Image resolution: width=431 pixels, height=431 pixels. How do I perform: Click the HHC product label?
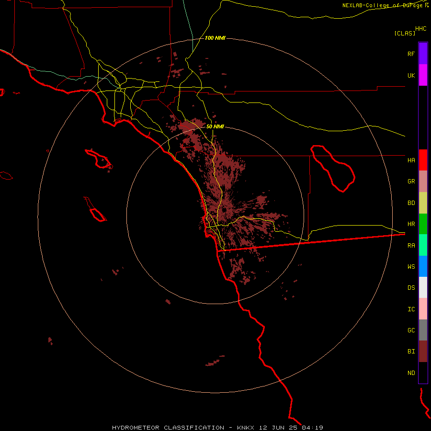coord(420,29)
